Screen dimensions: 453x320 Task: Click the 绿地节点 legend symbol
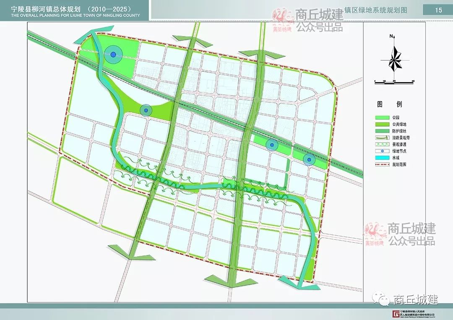[383, 151]
